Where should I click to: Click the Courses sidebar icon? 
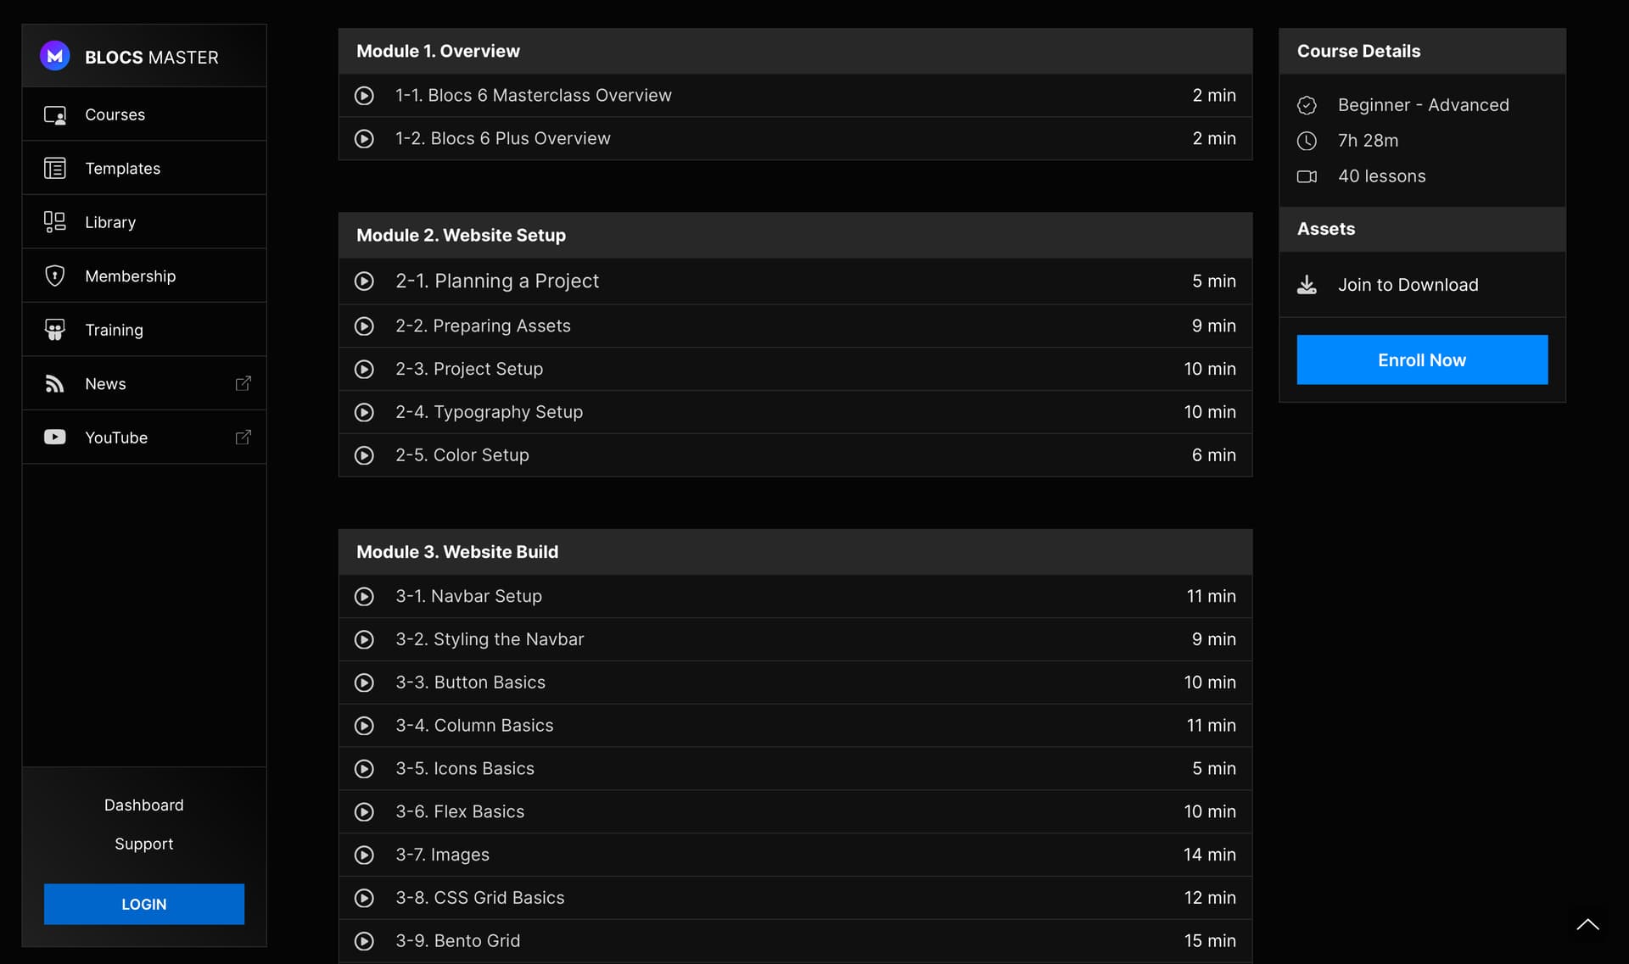click(55, 114)
